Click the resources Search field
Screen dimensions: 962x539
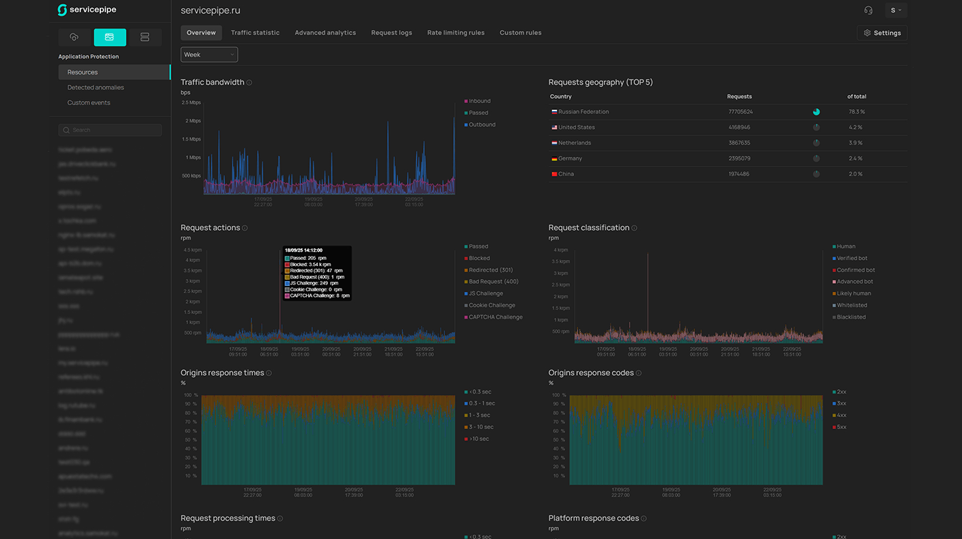click(x=111, y=130)
